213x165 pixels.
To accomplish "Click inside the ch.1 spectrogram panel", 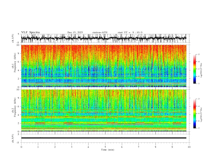I will [x=104, y=66].
